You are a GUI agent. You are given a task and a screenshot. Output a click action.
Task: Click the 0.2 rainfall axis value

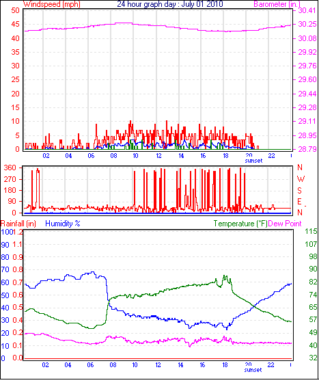(x=18, y=333)
